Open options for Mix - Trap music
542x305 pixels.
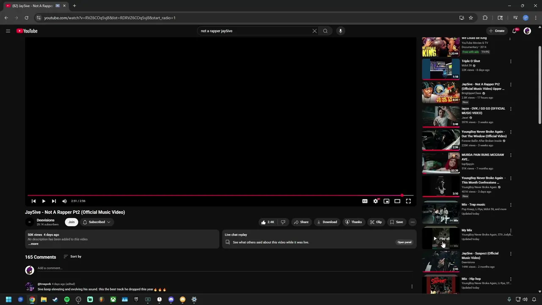tap(510, 205)
